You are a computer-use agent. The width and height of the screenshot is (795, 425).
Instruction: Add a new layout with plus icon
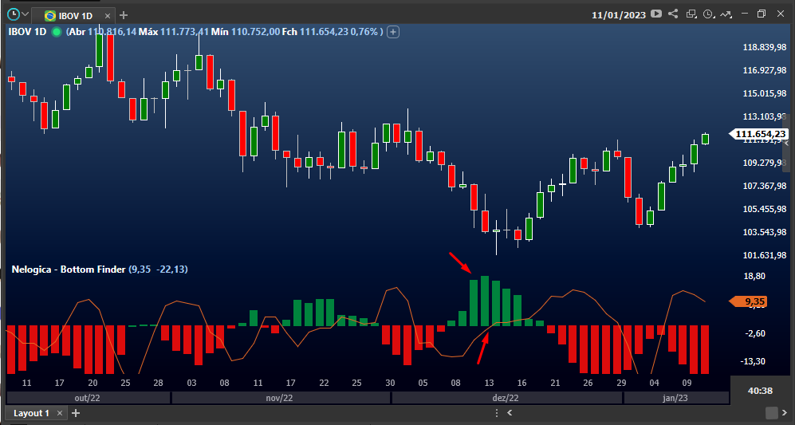76,413
